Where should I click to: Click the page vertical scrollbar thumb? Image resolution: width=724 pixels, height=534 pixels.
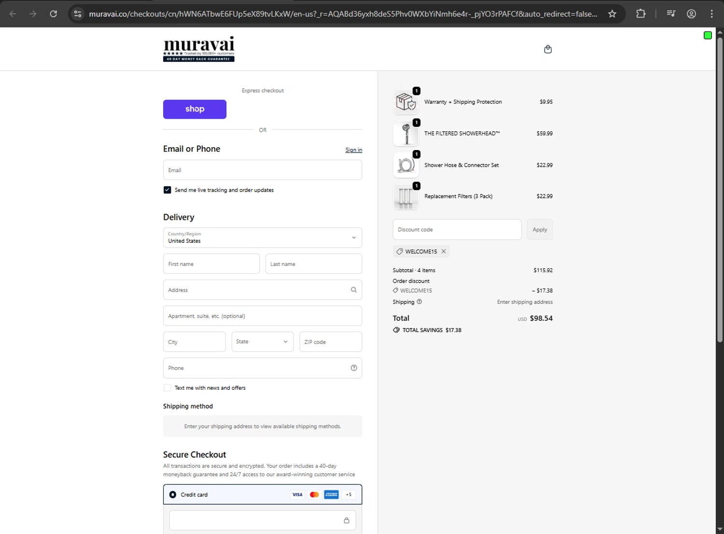pos(720,190)
